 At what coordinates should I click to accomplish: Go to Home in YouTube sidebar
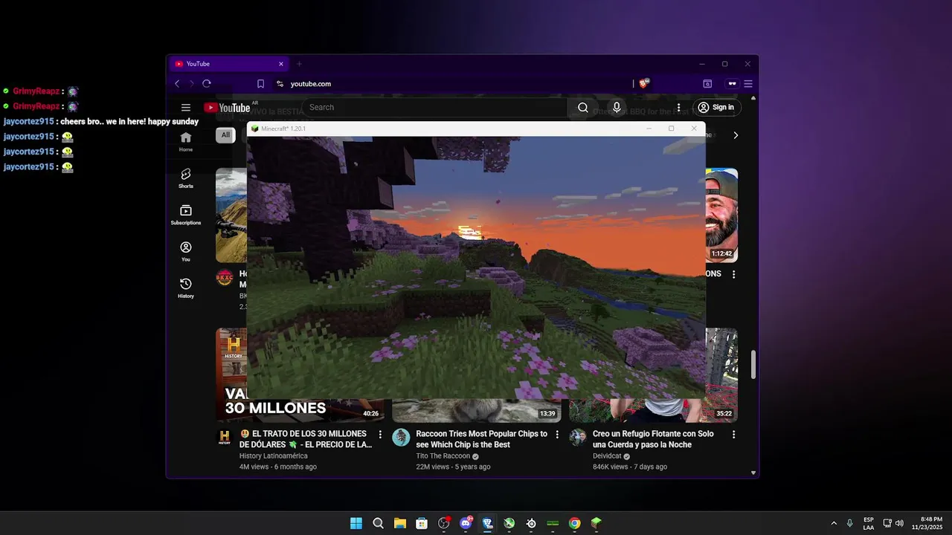186,142
